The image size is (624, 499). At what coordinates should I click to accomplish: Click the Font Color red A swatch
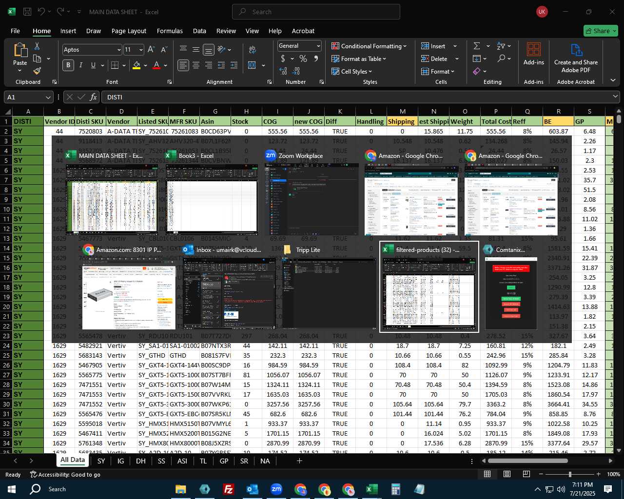click(x=156, y=65)
